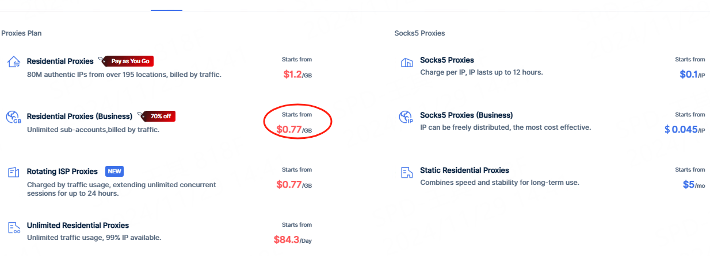The image size is (710, 256).
Task: Choose the Static Residential Proxies plan
Action: [x=464, y=170]
